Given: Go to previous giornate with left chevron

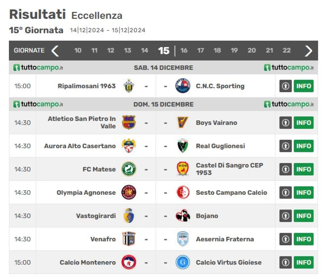Looking at the screenshot, I should [x=55, y=51].
